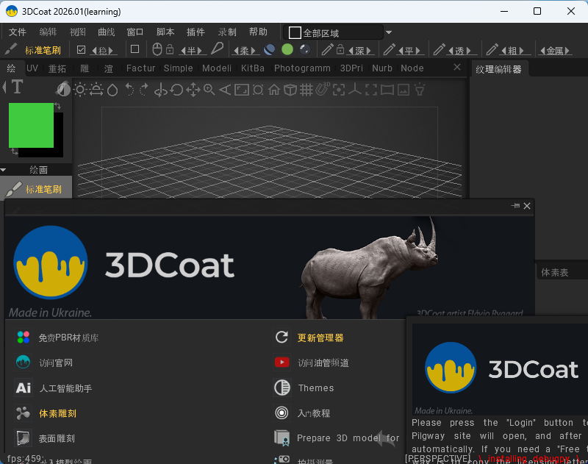Screen dimensions: 588x464
Task: Collapse the 绘画 panel expander
Action: pos(4,170)
